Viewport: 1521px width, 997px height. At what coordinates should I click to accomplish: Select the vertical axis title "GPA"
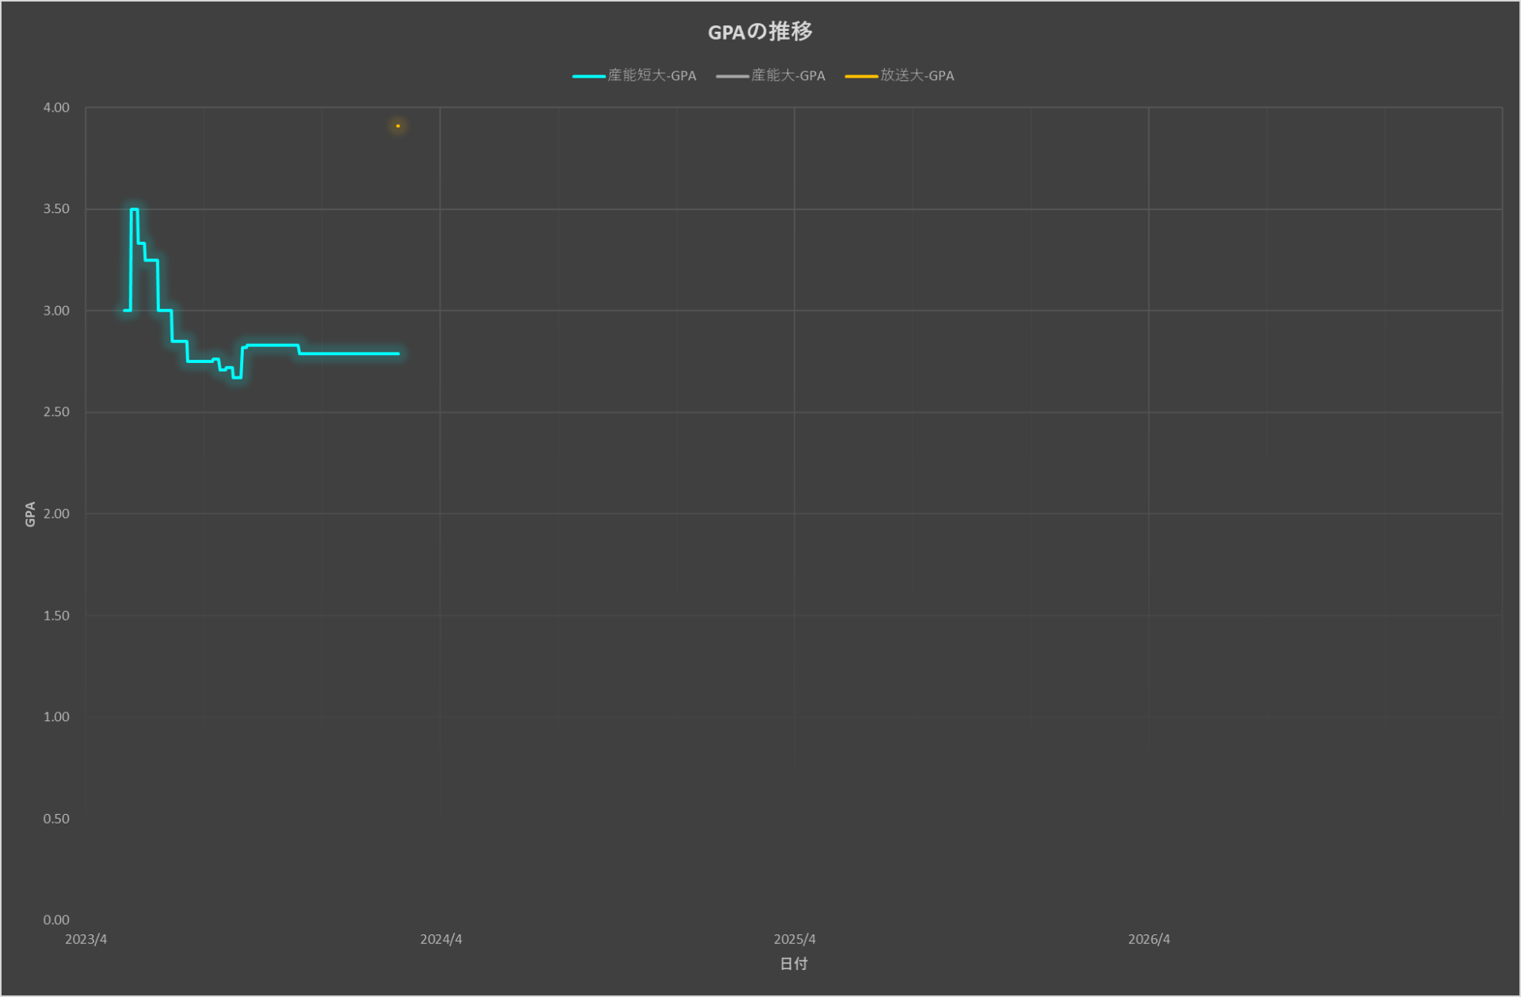point(30,514)
